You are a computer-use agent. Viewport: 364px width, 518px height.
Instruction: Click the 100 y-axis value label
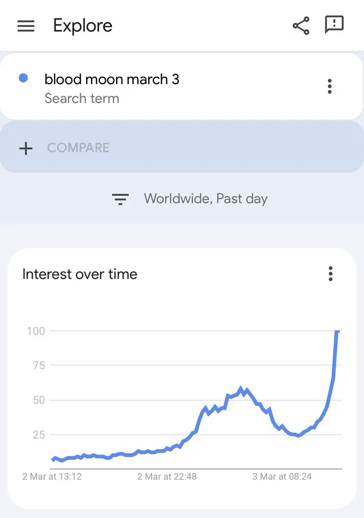(x=36, y=331)
